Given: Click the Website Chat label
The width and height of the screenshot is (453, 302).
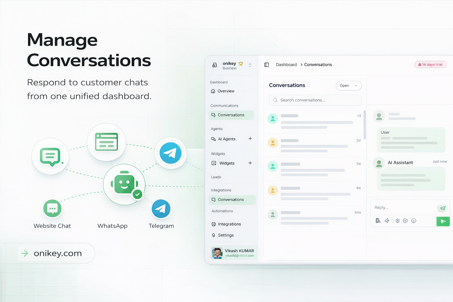Looking at the screenshot, I should pyautogui.click(x=52, y=226).
